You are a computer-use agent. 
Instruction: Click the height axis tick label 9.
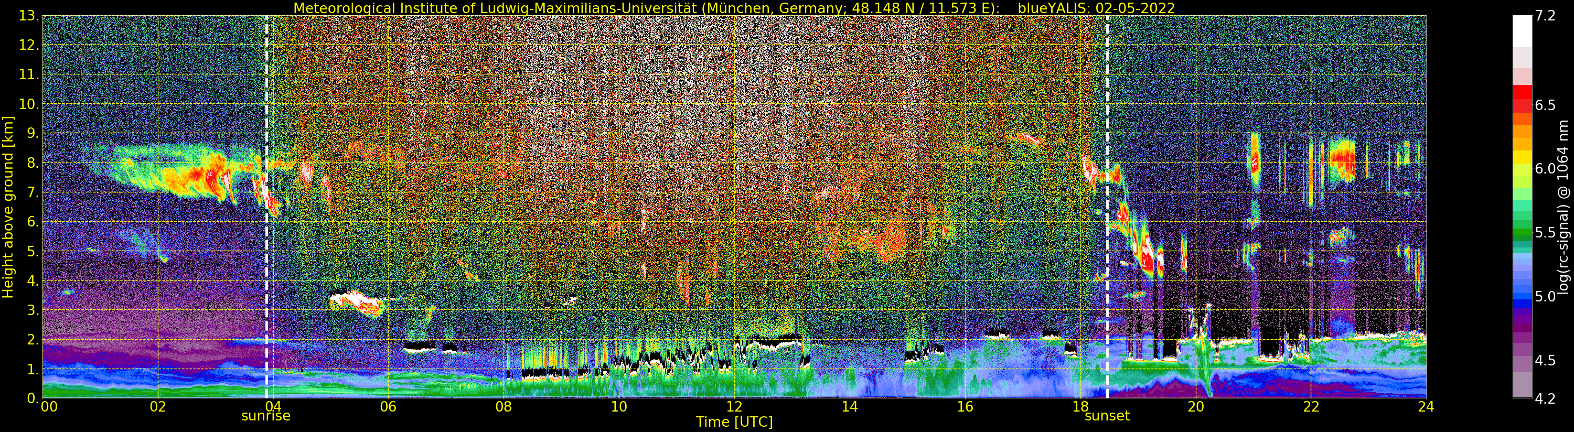[x=33, y=133]
